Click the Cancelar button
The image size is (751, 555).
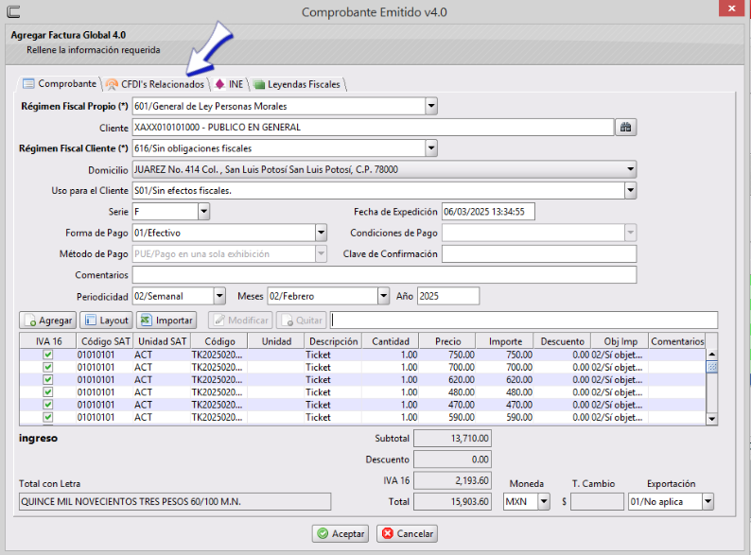pyautogui.click(x=407, y=533)
